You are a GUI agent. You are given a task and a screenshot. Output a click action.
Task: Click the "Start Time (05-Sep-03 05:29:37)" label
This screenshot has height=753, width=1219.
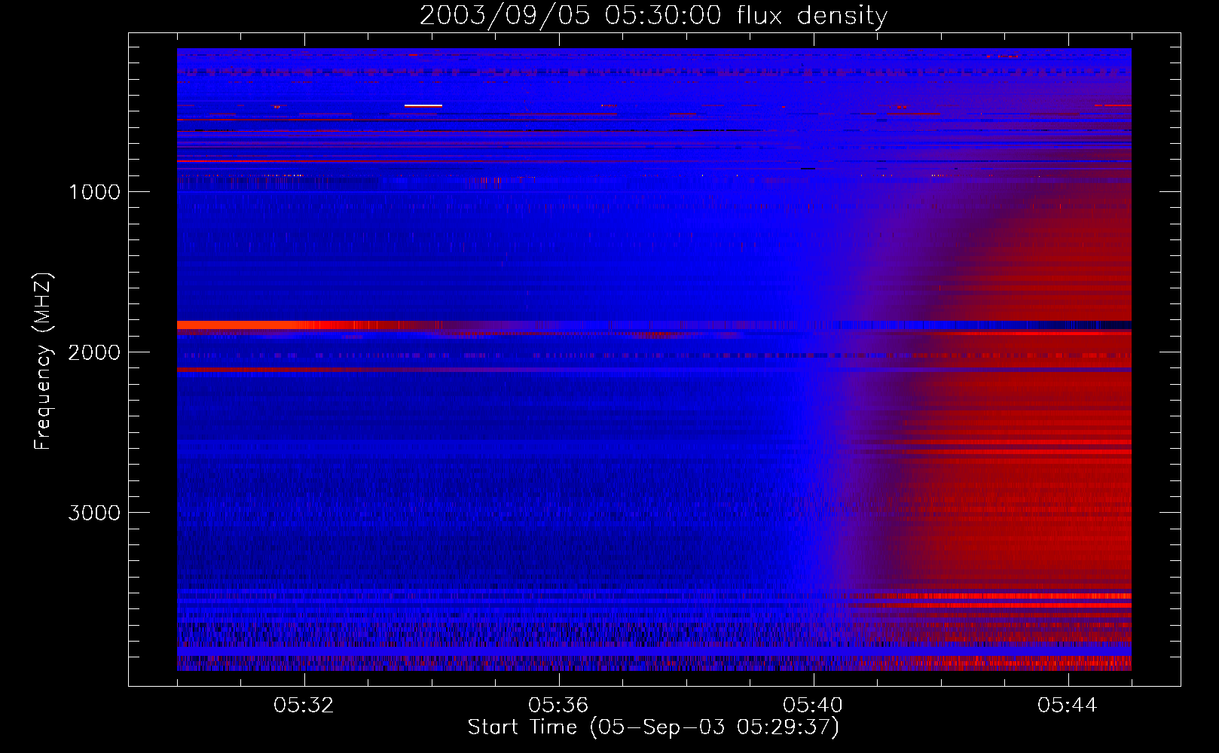click(x=653, y=727)
